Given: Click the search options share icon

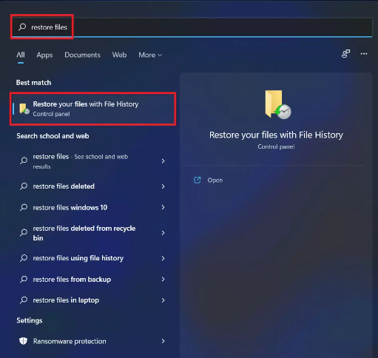Looking at the screenshot, I should click(x=345, y=53).
